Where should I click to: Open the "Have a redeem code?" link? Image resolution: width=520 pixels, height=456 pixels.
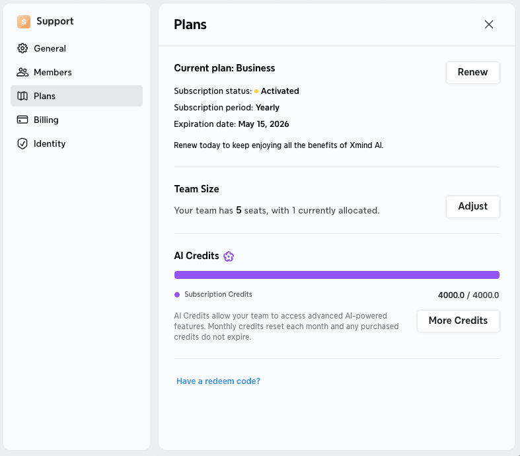218,381
